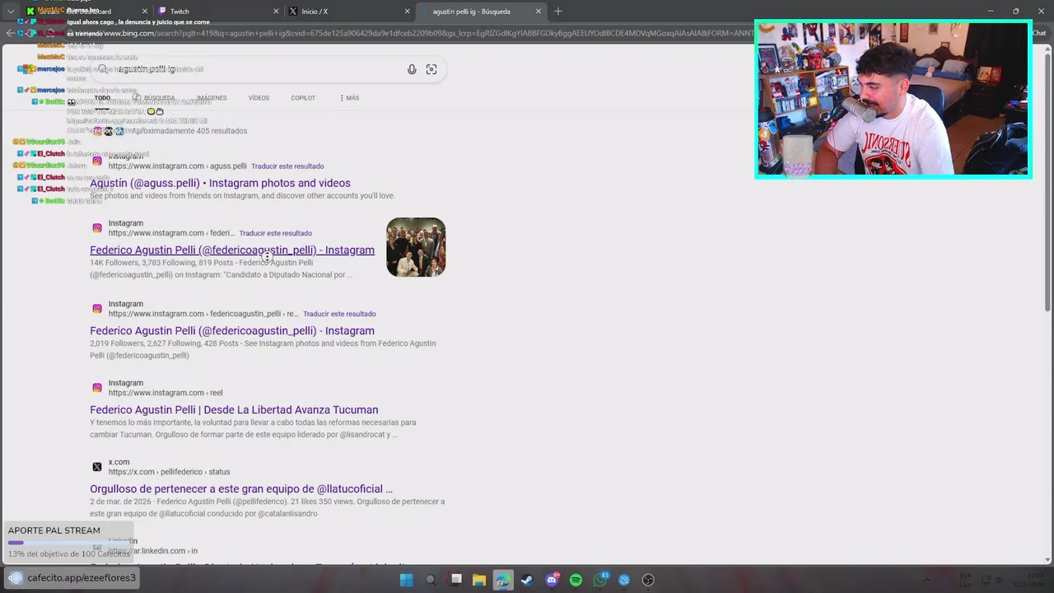Open Task View on taskbar
Image resolution: width=1054 pixels, height=593 pixels.
tap(455, 580)
